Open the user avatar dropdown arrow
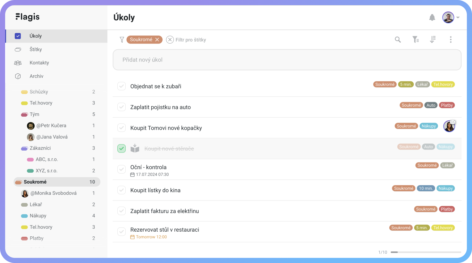Screen dimensions: 472x263 [458, 18]
